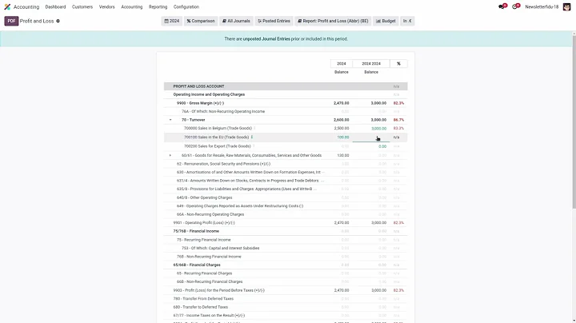Open the Accounting menu item
This screenshot has height=323, width=576.
[132, 6]
